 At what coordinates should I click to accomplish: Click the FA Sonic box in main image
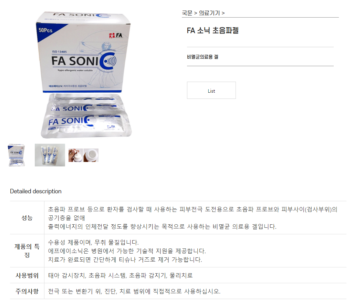pos(82,52)
